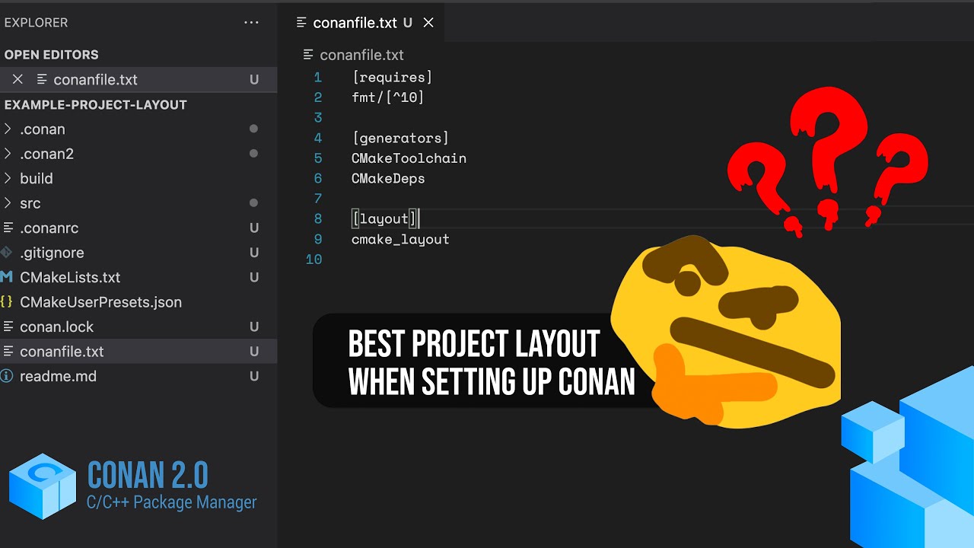This screenshot has width=974, height=548.
Task: Click the cmake_layout line
Action: pos(400,239)
